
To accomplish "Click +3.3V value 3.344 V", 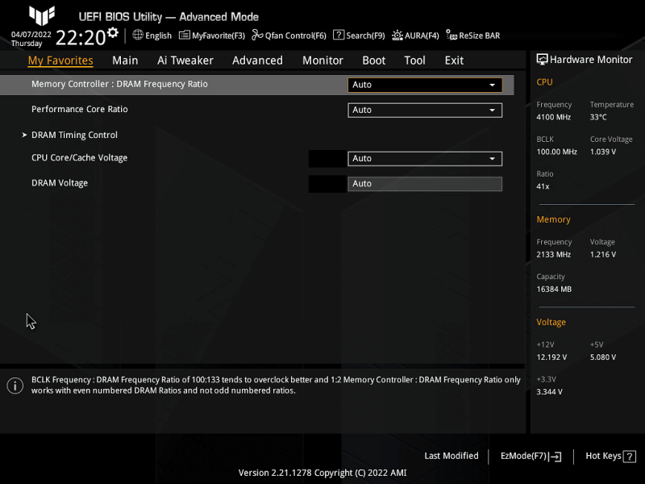I will point(550,392).
